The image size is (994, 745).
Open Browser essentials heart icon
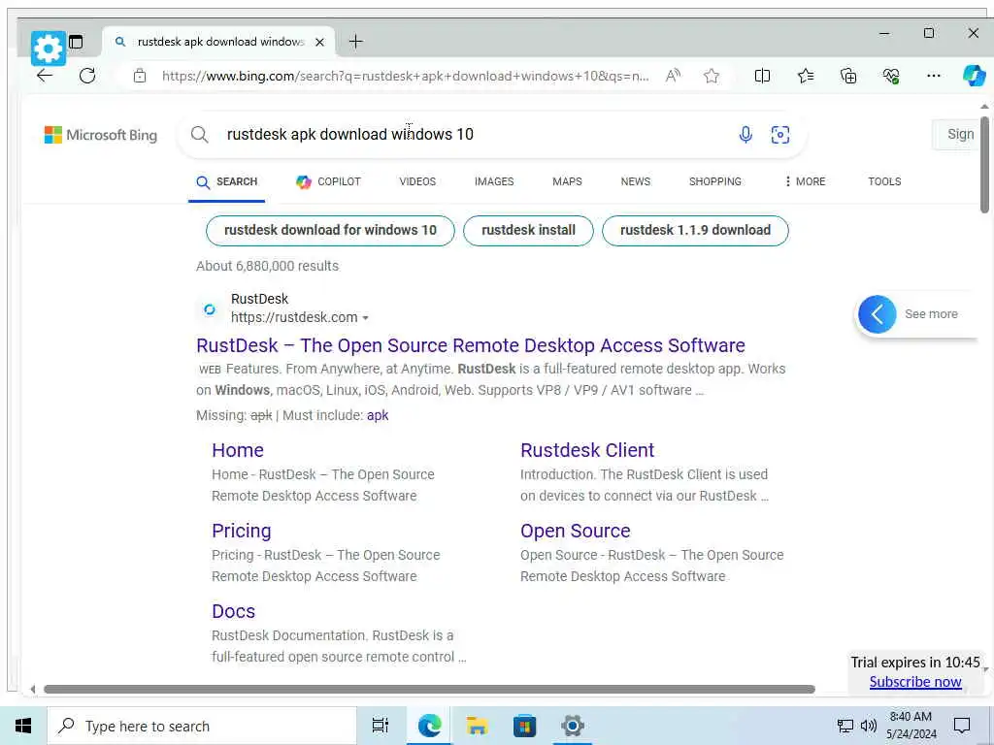(891, 76)
